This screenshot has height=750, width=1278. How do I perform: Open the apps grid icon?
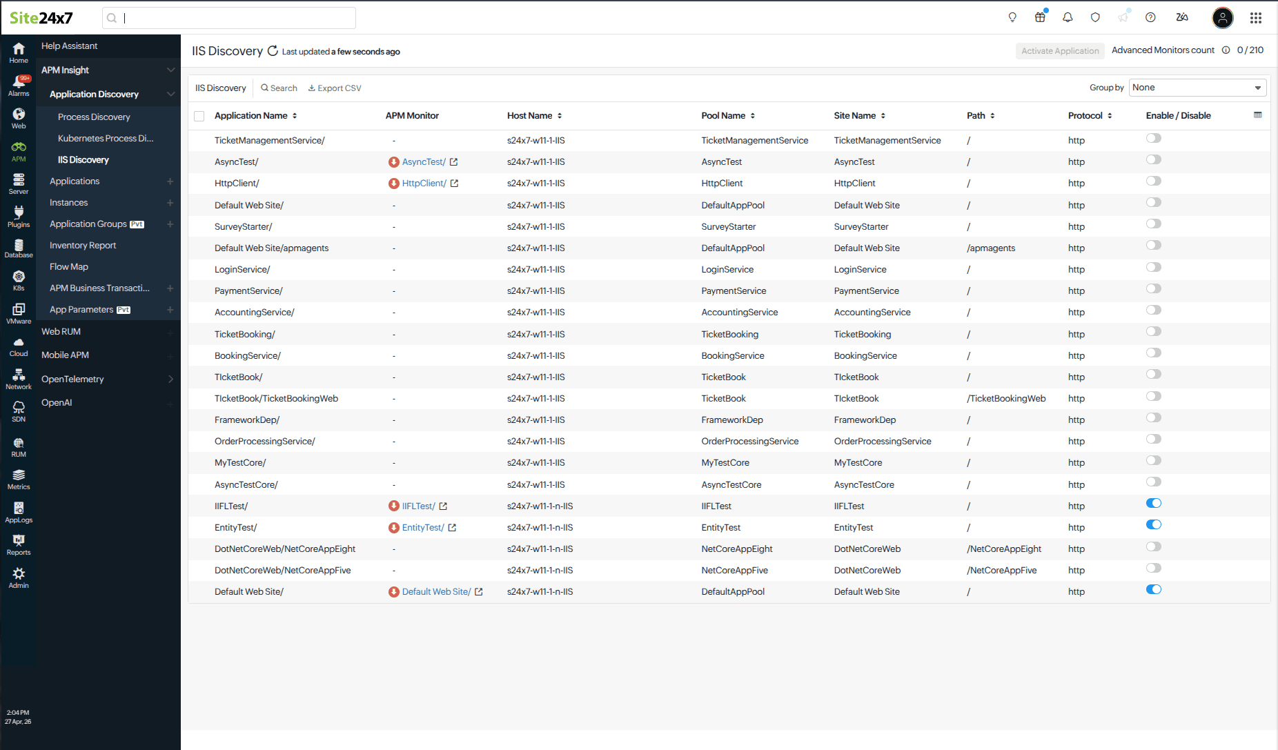[x=1256, y=18]
